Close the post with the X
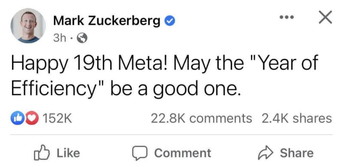The width and height of the screenshot is (343, 167). [325, 17]
